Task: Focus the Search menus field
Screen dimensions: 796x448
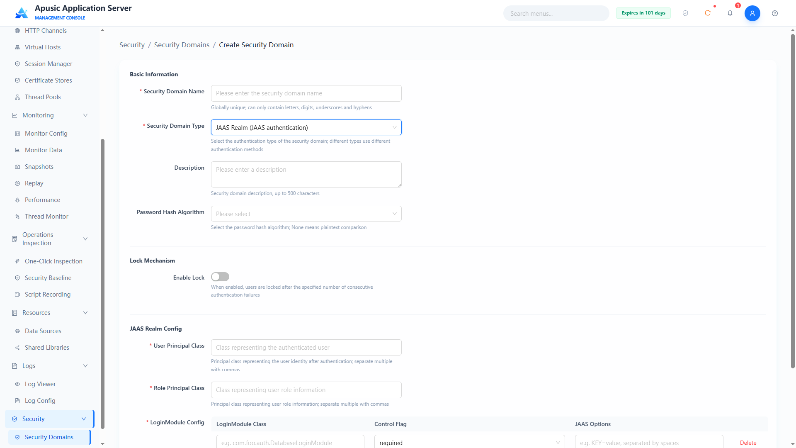Action: pos(556,13)
